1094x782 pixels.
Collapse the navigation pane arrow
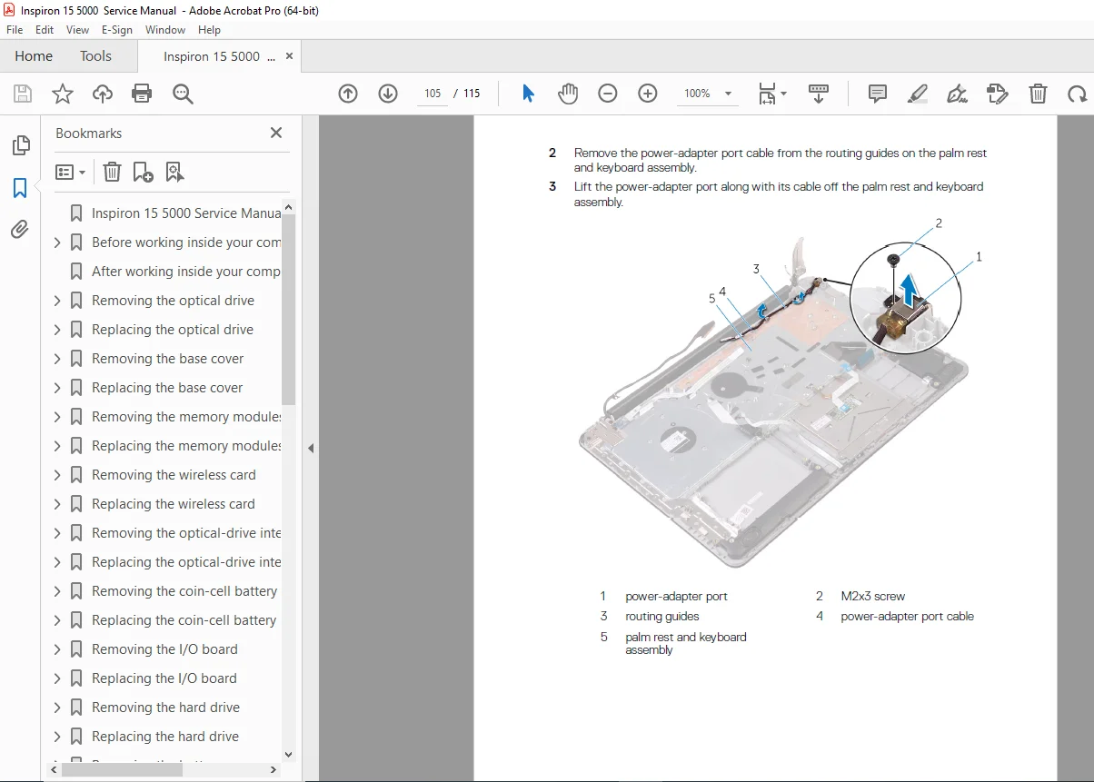[x=311, y=448]
